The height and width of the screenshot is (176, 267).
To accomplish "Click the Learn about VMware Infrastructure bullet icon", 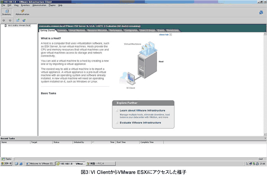I will [x=117, y=110].
